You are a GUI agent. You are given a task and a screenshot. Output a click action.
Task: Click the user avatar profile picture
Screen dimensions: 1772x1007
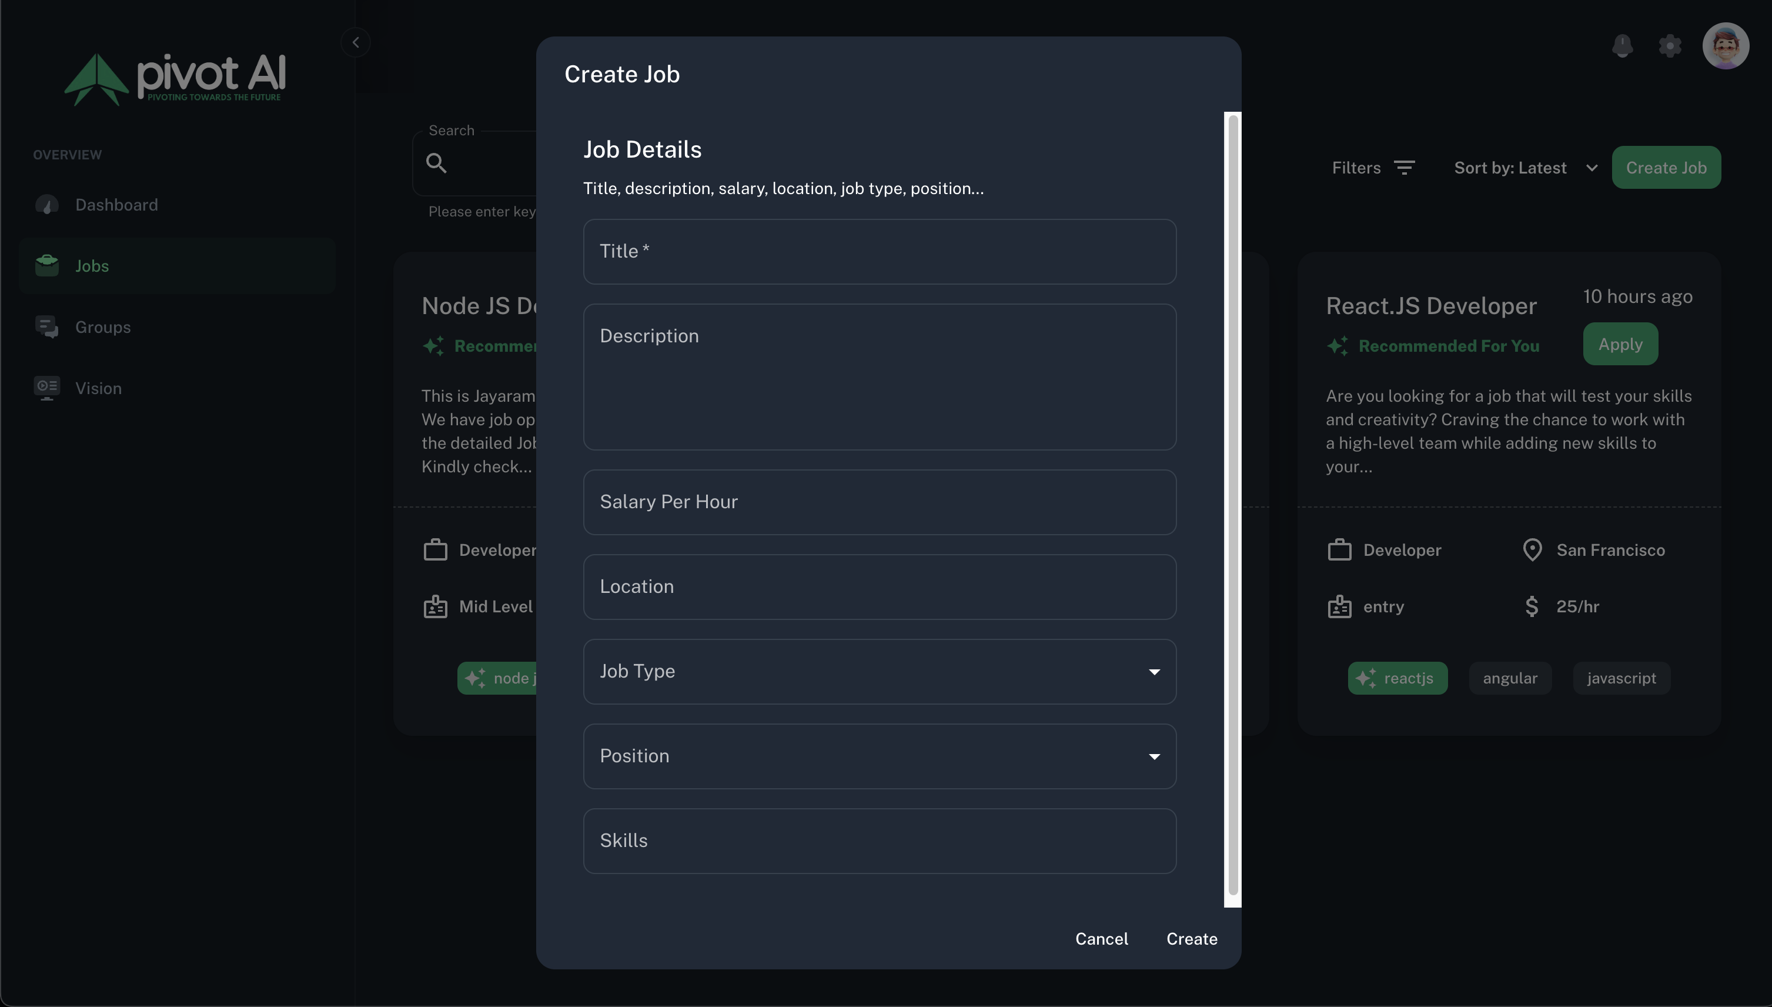pos(1725,46)
